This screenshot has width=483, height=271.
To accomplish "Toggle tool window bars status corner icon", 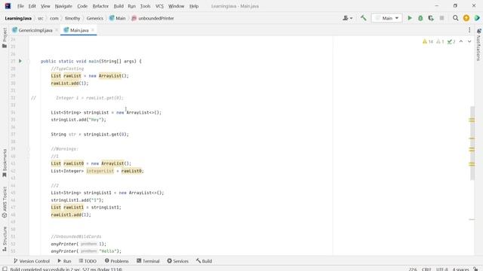I will [5, 269].
